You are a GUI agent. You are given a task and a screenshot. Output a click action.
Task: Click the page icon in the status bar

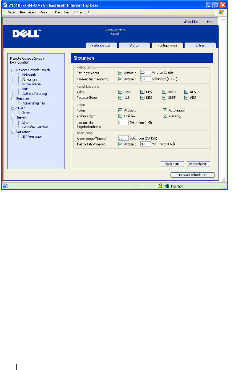[5, 186]
